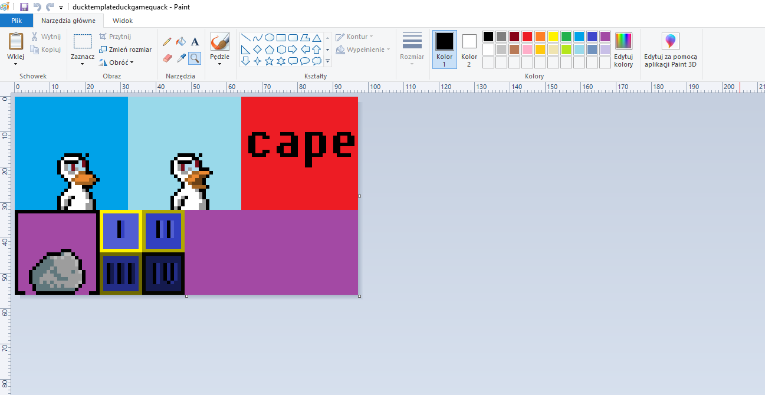This screenshot has height=395, width=765.
Task: Pick the orange color swatch
Action: pyautogui.click(x=540, y=37)
